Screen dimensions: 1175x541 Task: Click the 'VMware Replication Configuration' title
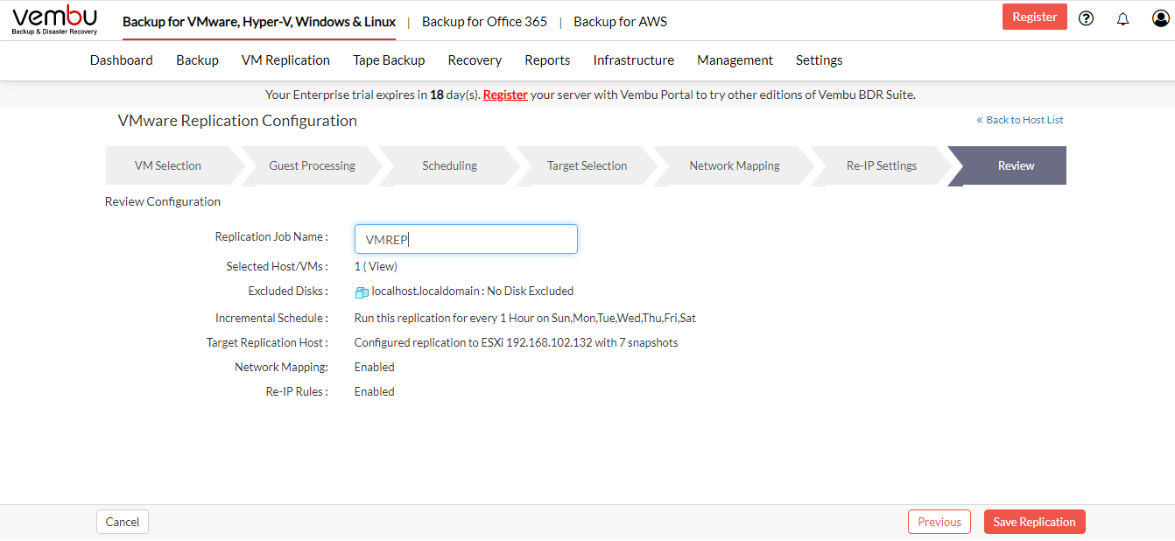pos(237,121)
